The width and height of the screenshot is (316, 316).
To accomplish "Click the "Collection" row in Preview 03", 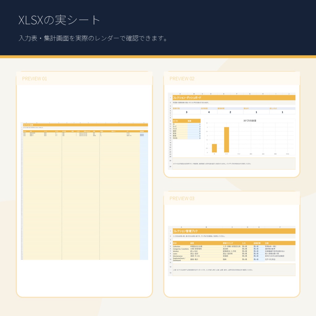I will coord(234,247).
